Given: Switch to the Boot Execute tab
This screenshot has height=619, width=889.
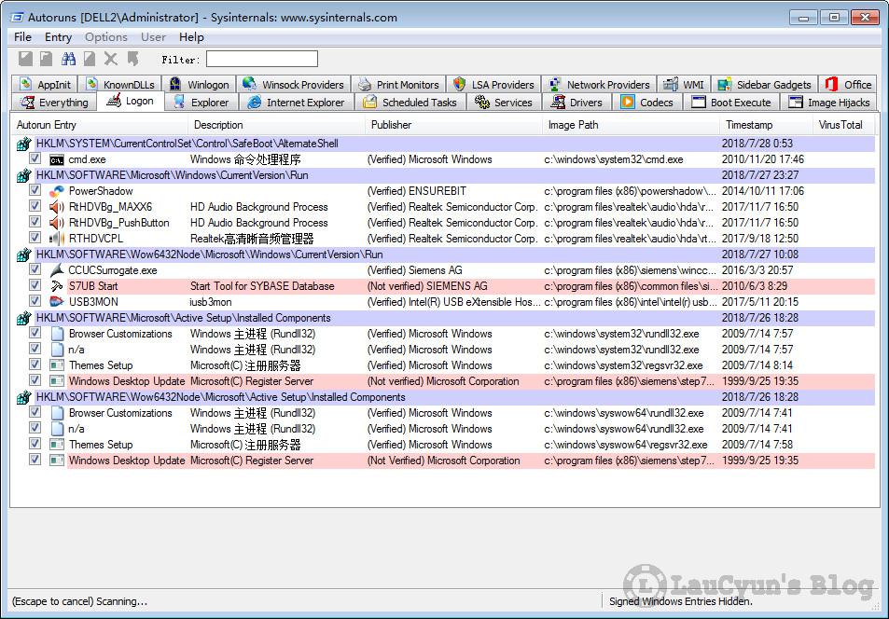Looking at the screenshot, I should click(x=730, y=103).
